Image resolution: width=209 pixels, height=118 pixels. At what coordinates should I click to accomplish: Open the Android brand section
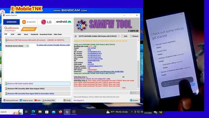[x=64, y=22]
